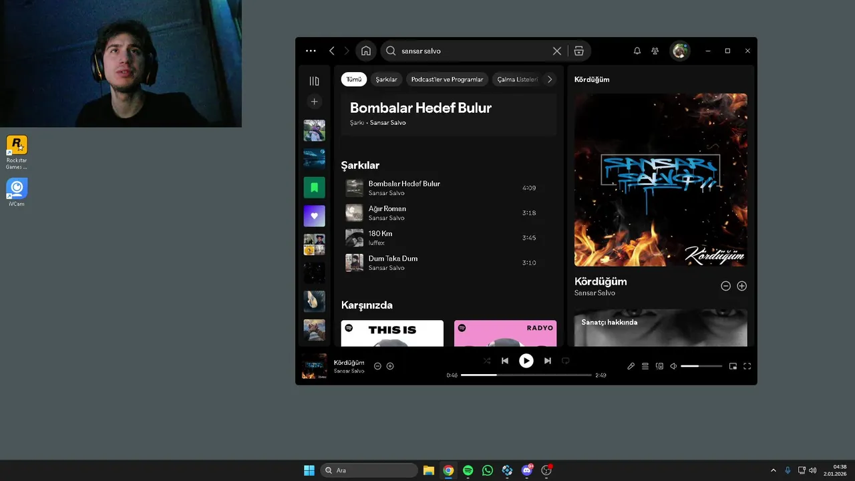Open the Rockstar Games desktop shortcut
Screen dimensions: 855x481
[17, 153]
